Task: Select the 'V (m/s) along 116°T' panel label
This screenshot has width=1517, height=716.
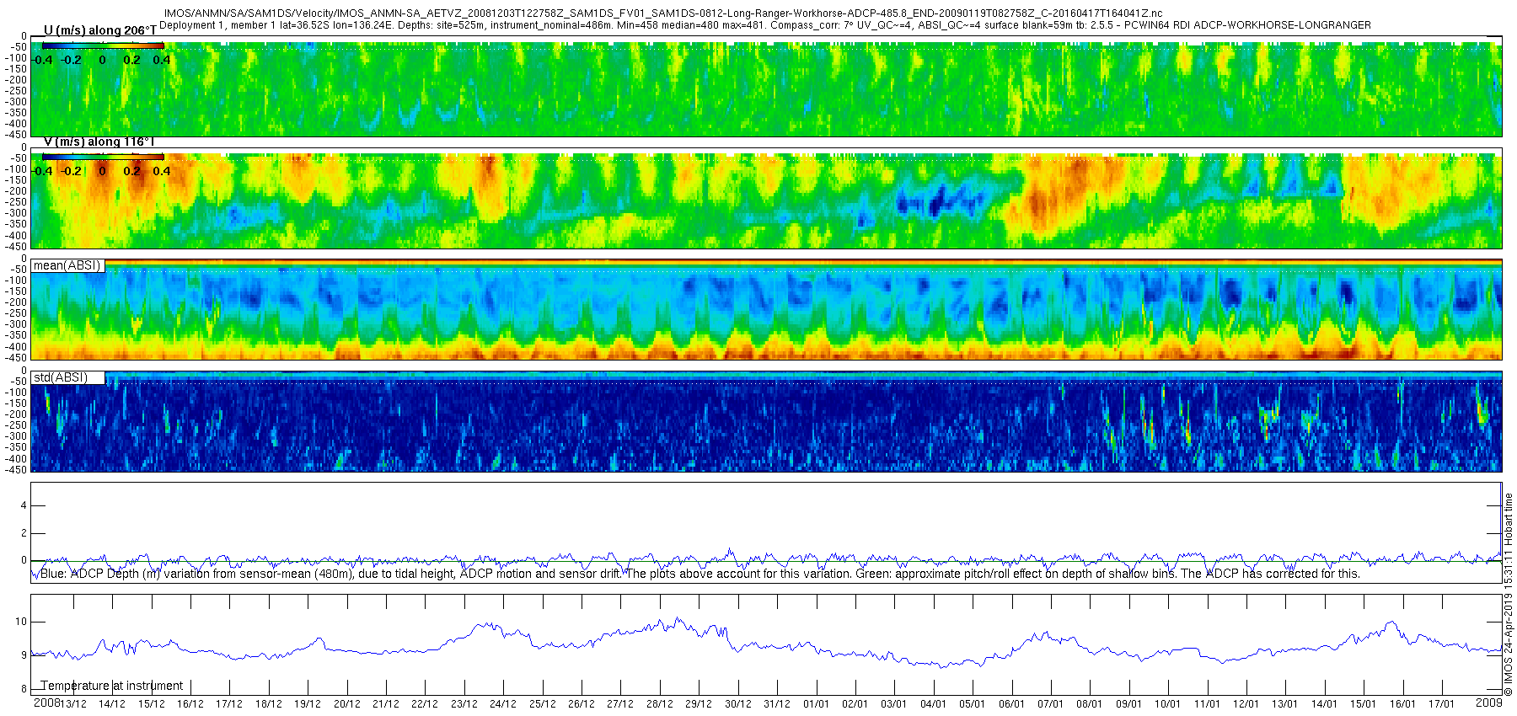Action: (x=99, y=142)
